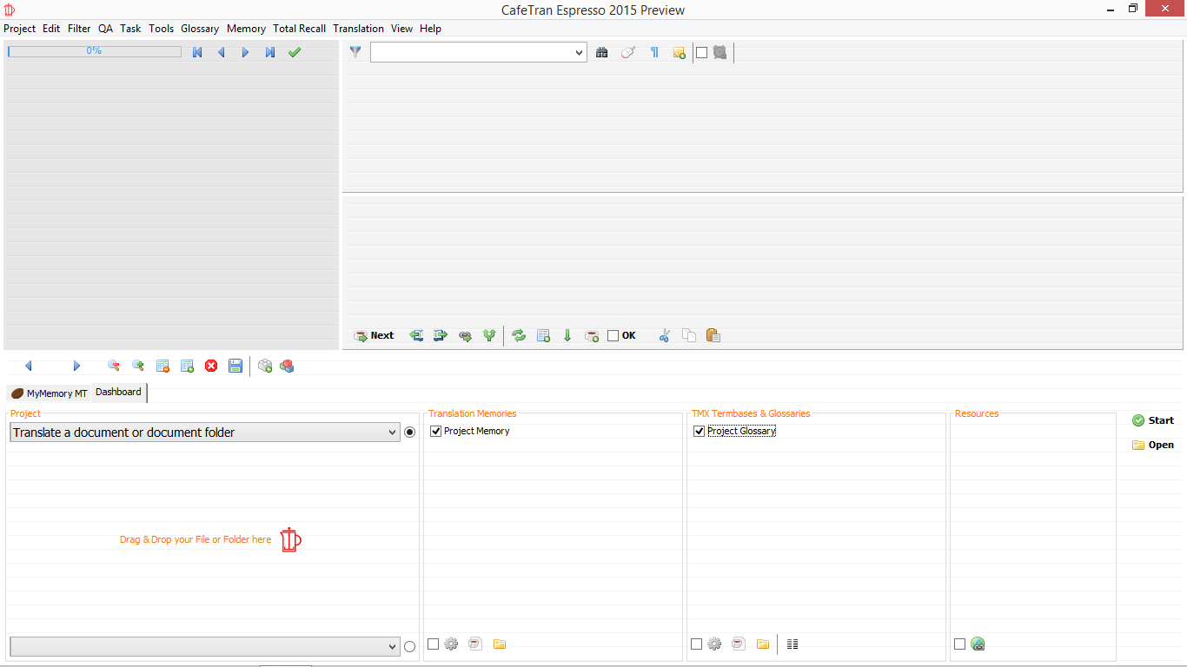Uncheck the Project Glossary checkbox
This screenshot has width=1187, height=667.
(699, 431)
